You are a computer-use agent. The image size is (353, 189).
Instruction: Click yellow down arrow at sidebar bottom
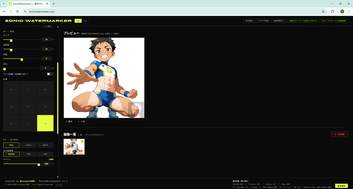click(58, 177)
